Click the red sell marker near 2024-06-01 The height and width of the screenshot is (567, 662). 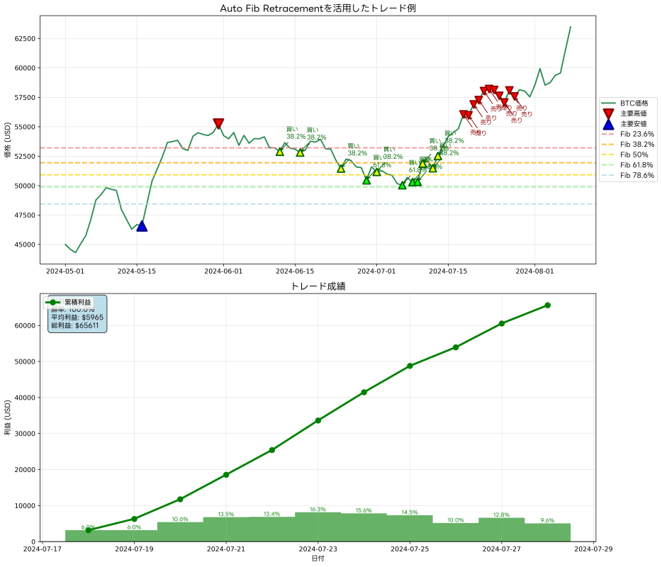(x=218, y=122)
